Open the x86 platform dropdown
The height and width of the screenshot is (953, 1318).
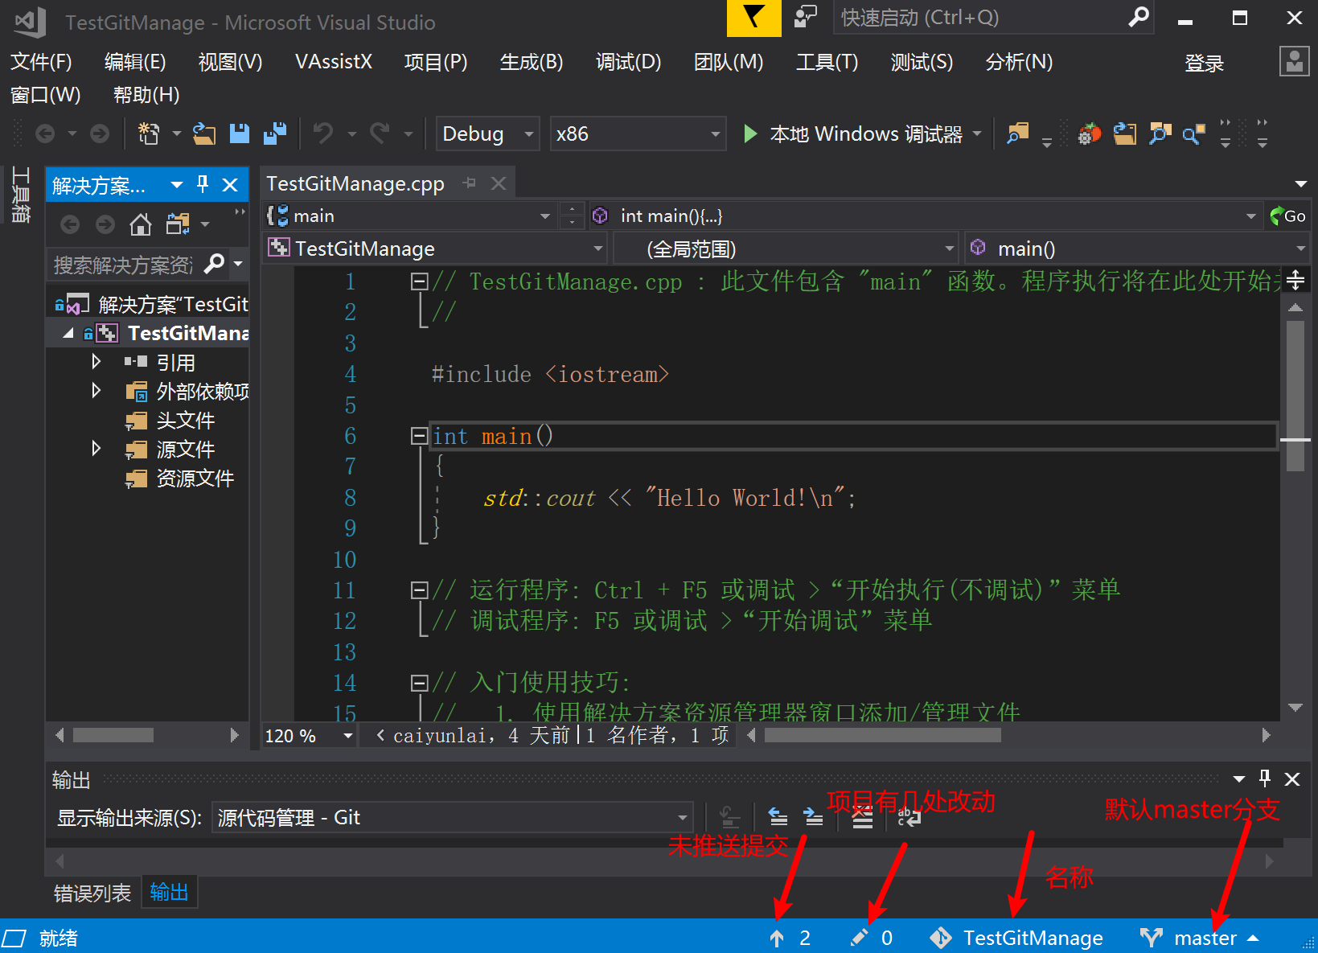click(638, 134)
